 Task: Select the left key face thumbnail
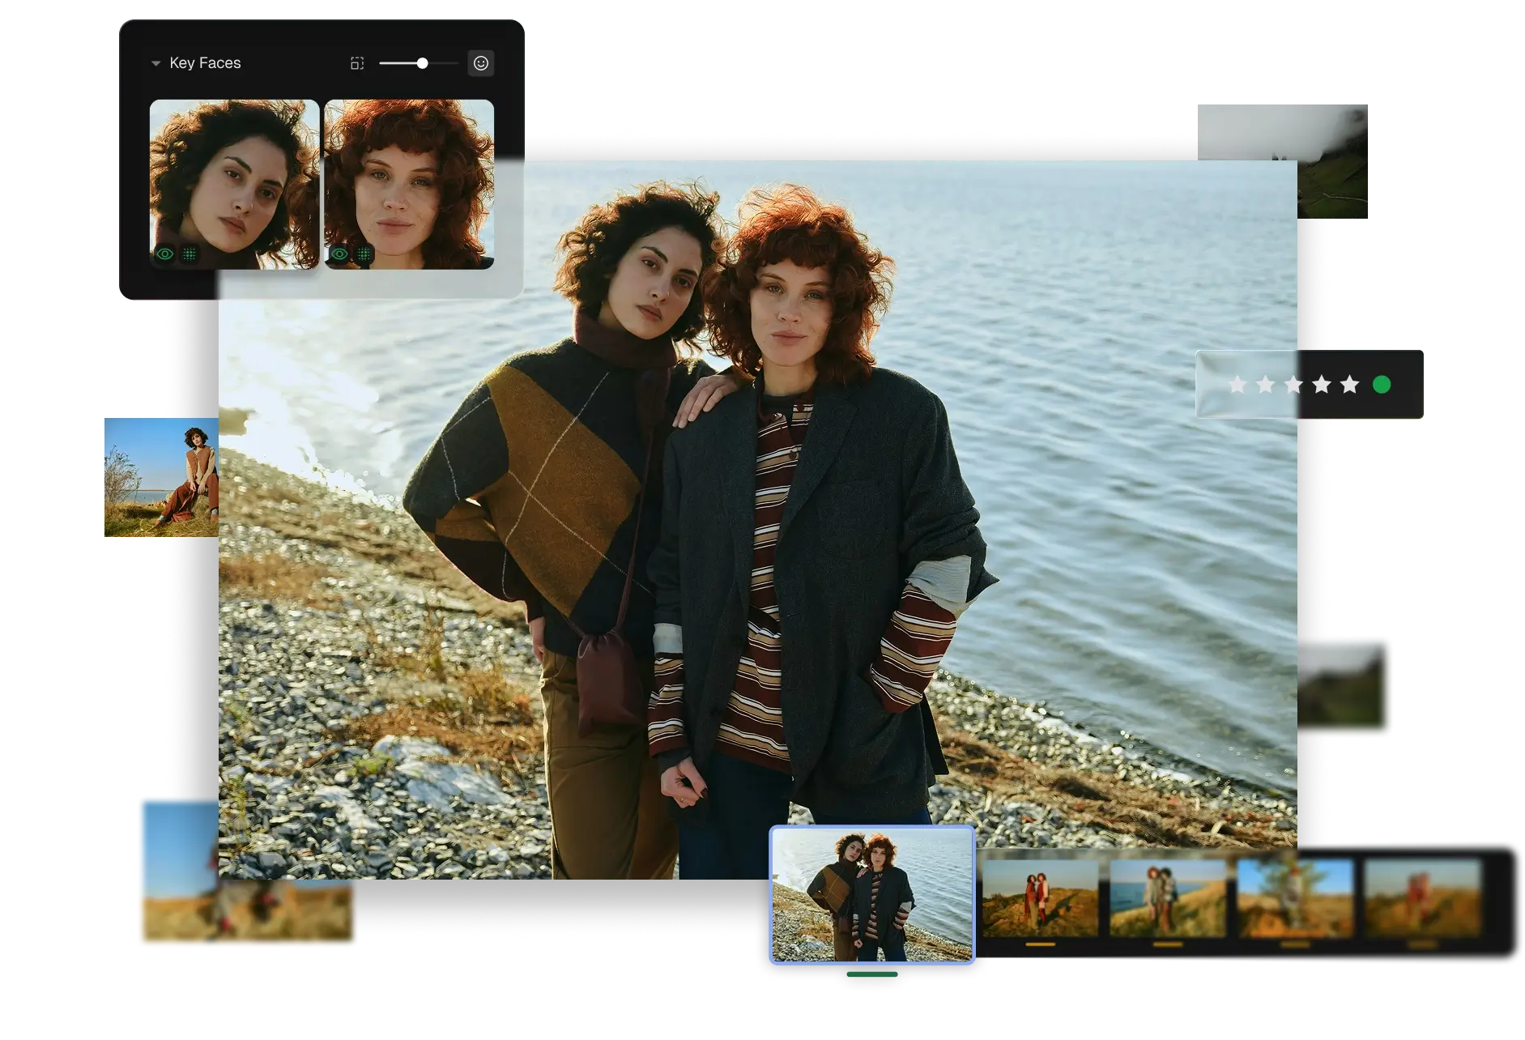click(x=234, y=178)
